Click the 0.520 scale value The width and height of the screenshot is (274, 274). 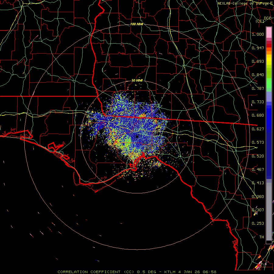click(x=258, y=156)
